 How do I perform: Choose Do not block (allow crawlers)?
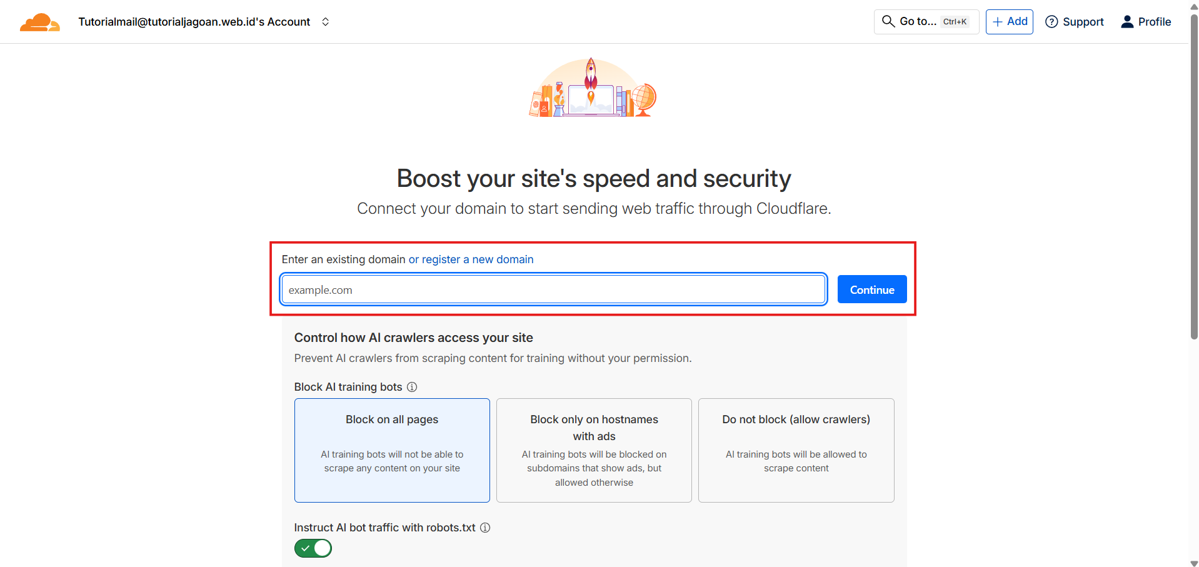click(796, 450)
